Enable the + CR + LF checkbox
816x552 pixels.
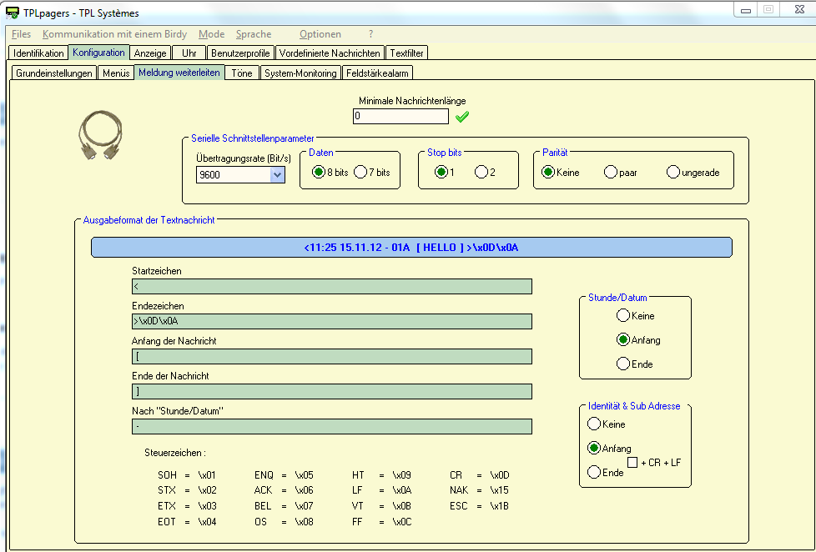(x=632, y=462)
